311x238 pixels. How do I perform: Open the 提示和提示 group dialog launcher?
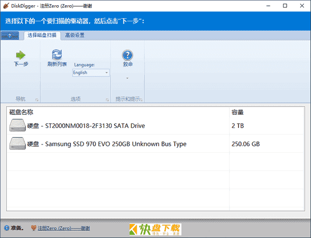click(142, 100)
